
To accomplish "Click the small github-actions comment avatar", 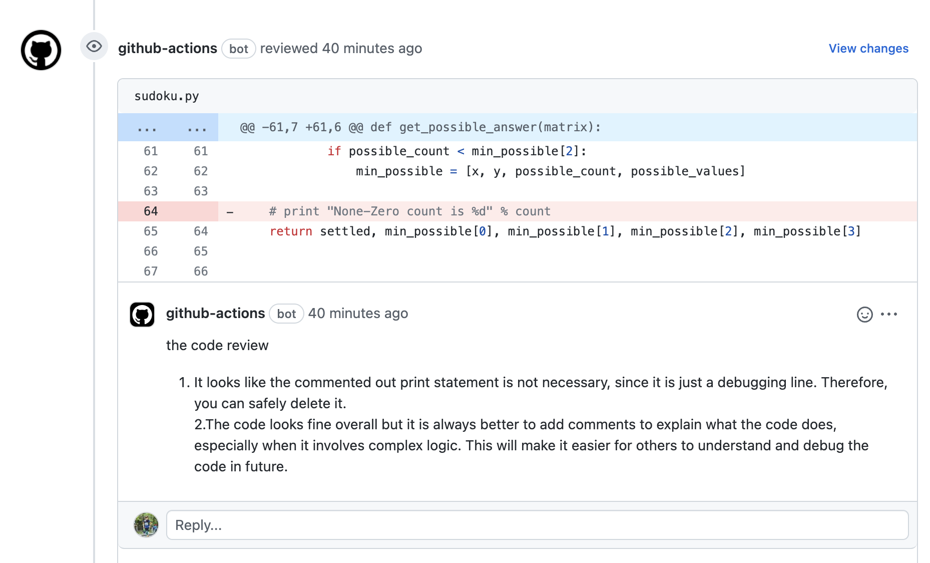I will pos(142,315).
